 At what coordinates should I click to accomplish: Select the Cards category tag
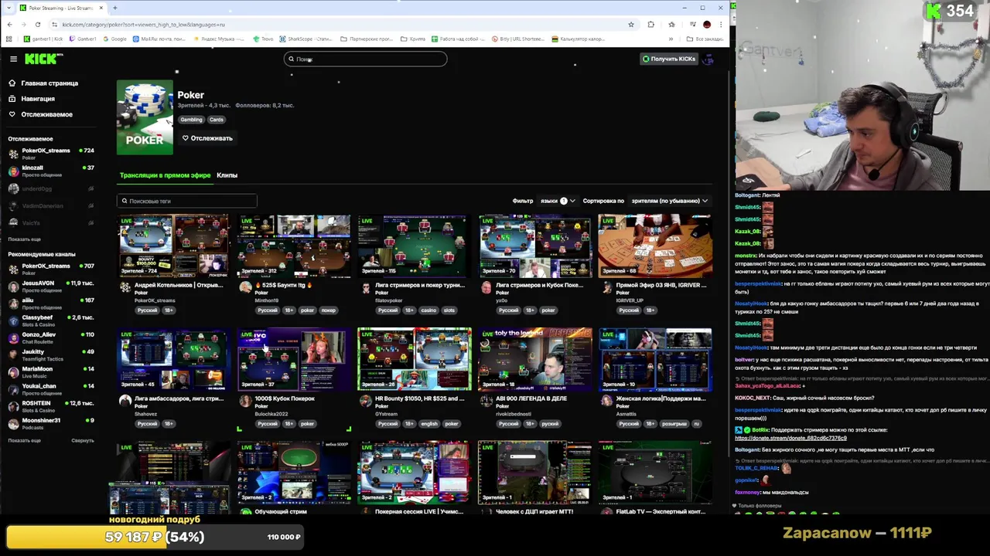pos(217,120)
